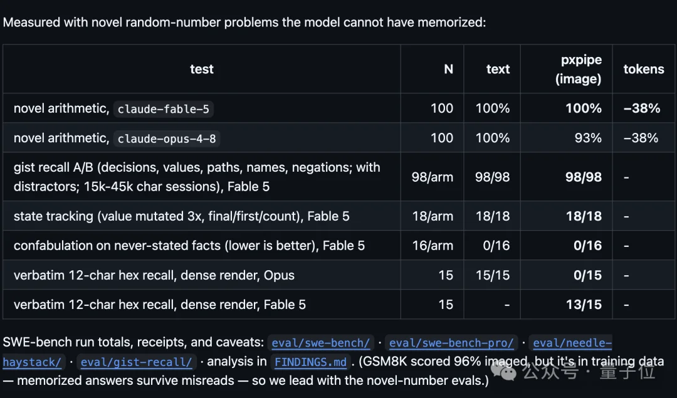Select the "N" column header
677x398 pixels.
pos(449,69)
